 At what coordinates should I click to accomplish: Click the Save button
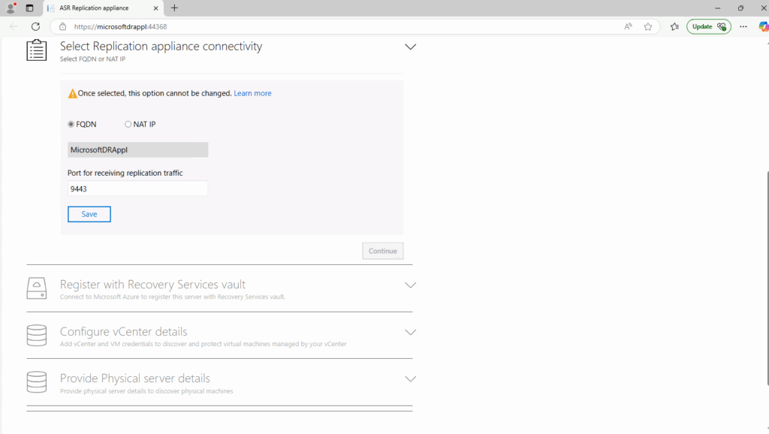click(89, 214)
